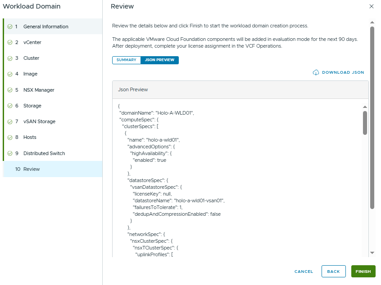Click the Hosts step checkmark icon

coord(10,137)
